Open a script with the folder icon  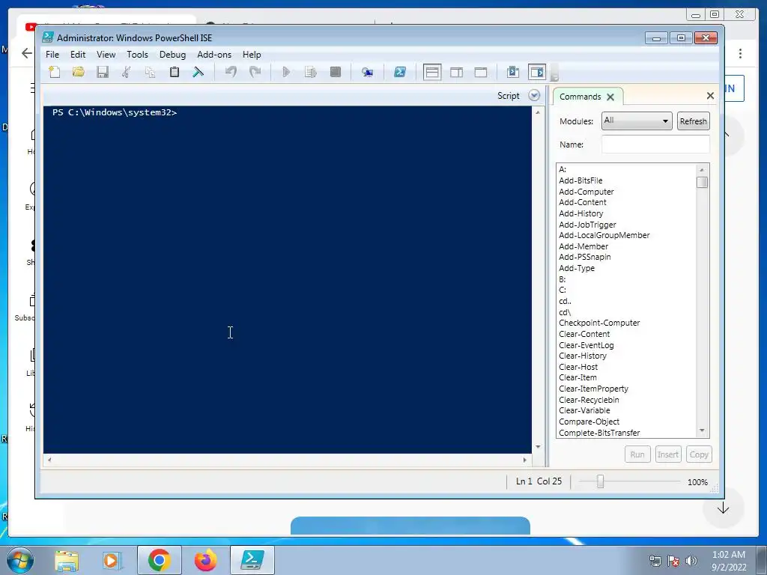[x=78, y=73]
